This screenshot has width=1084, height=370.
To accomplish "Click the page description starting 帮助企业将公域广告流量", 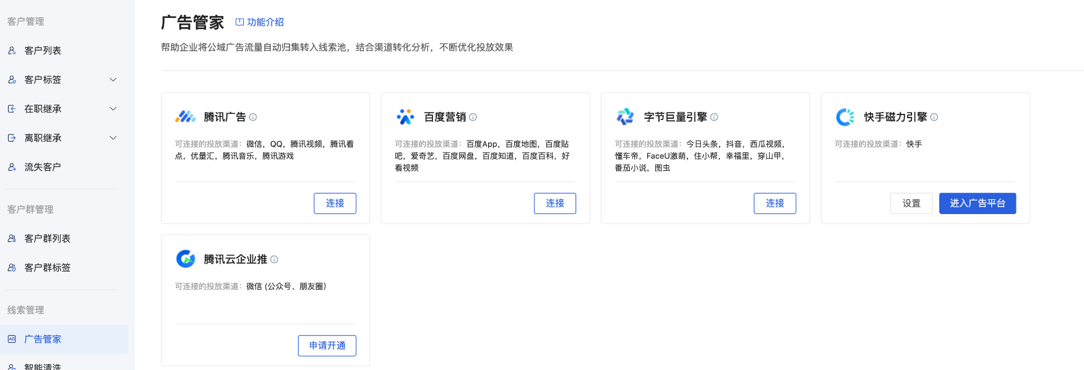I will pos(337,48).
